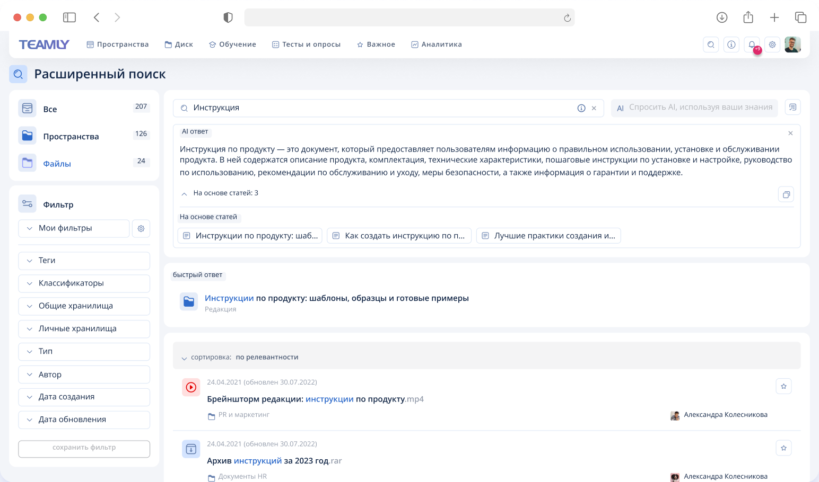Open the Инструкции link in быстрый ответ
This screenshot has width=819, height=482.
pyautogui.click(x=229, y=298)
